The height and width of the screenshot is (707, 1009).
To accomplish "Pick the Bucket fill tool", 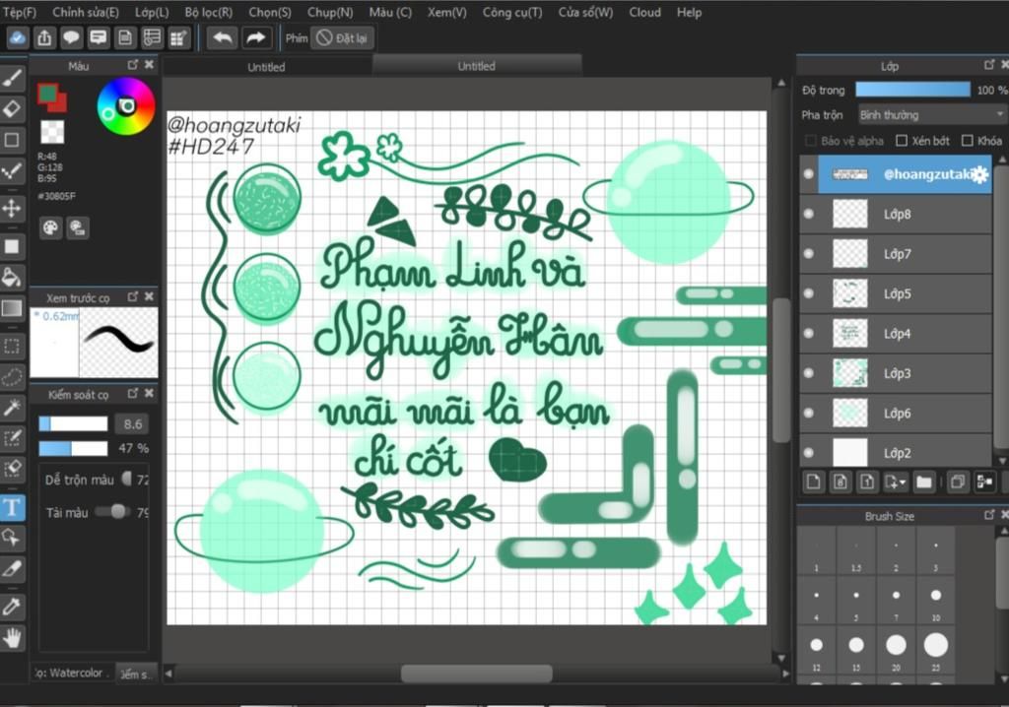I will [x=12, y=277].
